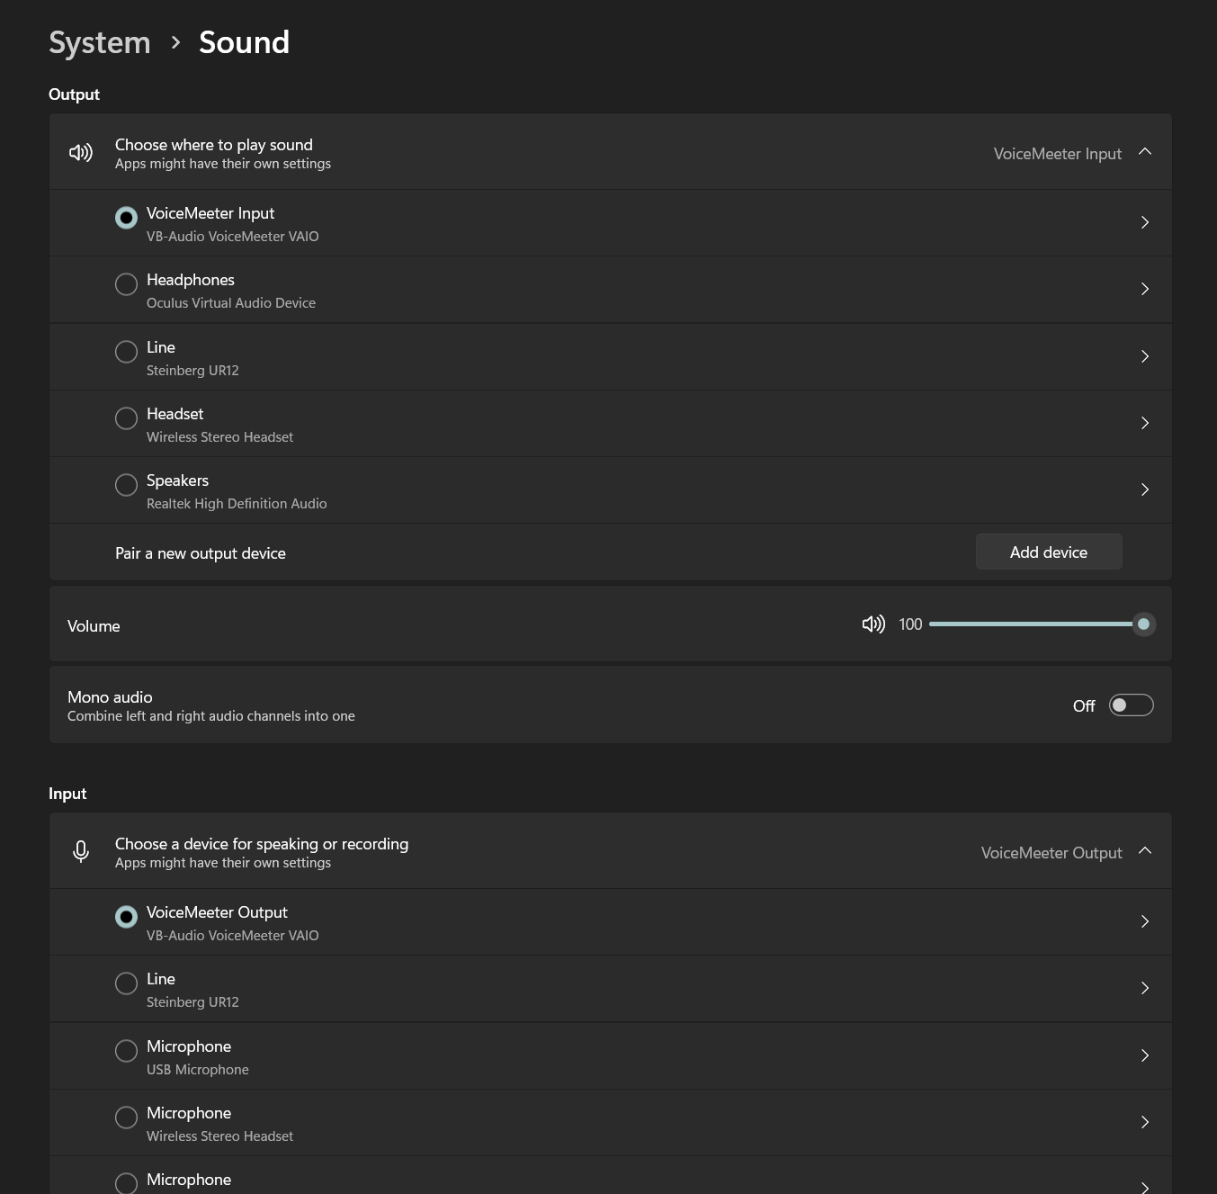Select Headset Wireless Stereo Headset output
The width and height of the screenshot is (1217, 1194).
[126, 418]
